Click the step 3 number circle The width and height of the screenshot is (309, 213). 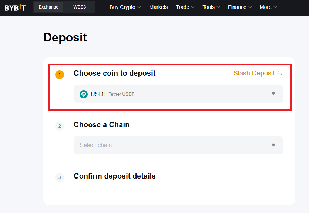[x=60, y=177]
